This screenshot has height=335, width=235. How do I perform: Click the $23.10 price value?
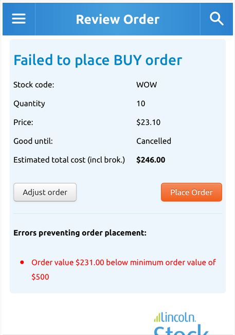coord(149,122)
